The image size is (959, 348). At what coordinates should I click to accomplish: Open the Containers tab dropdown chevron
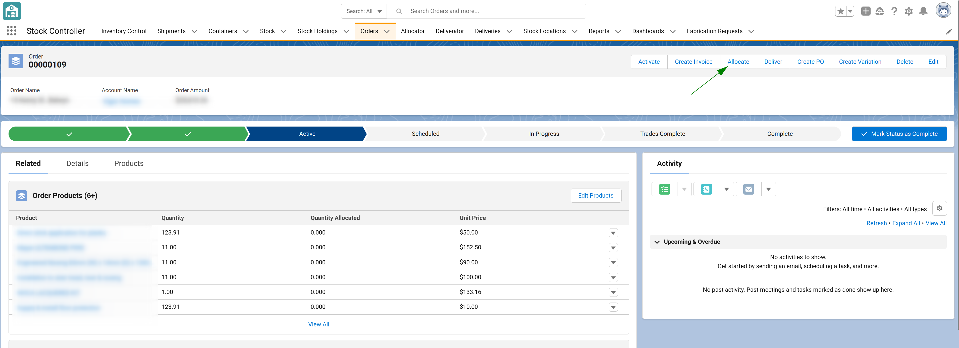pos(246,32)
